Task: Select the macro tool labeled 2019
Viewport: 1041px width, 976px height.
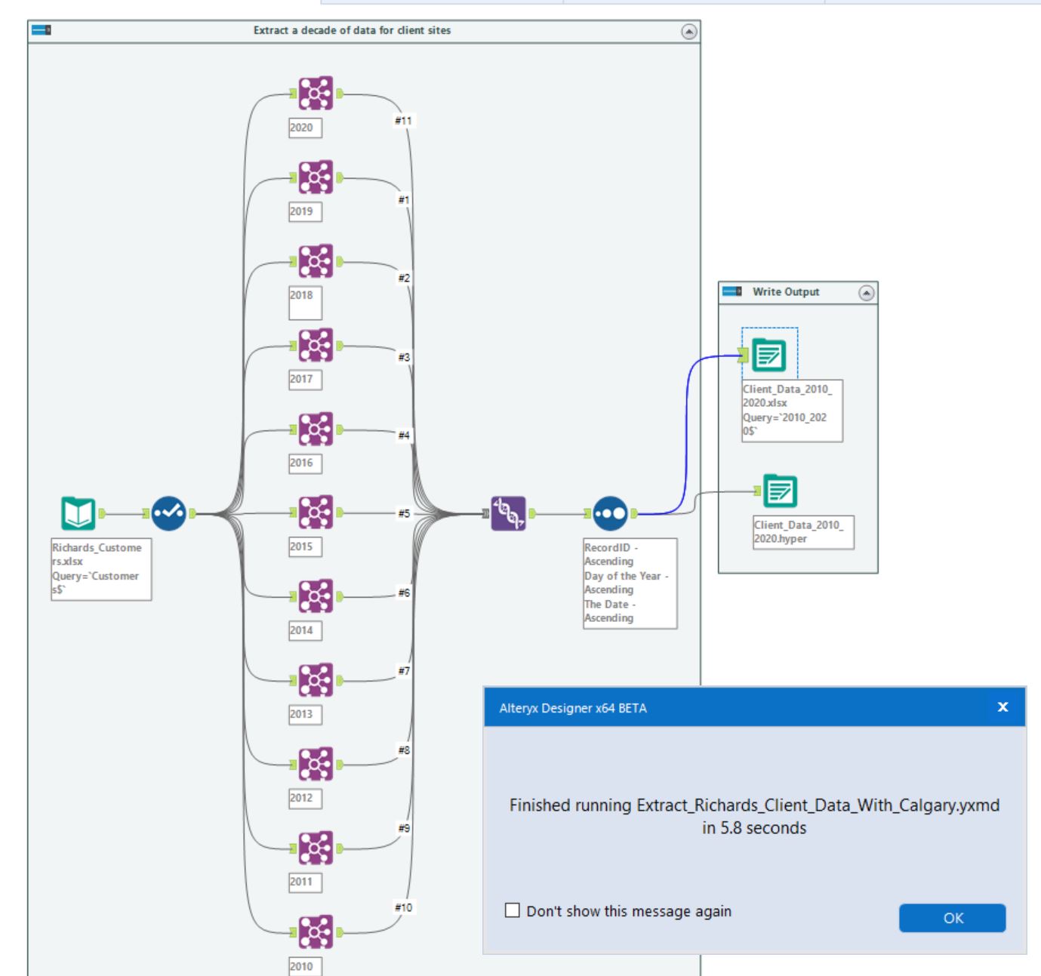Action: click(x=316, y=177)
